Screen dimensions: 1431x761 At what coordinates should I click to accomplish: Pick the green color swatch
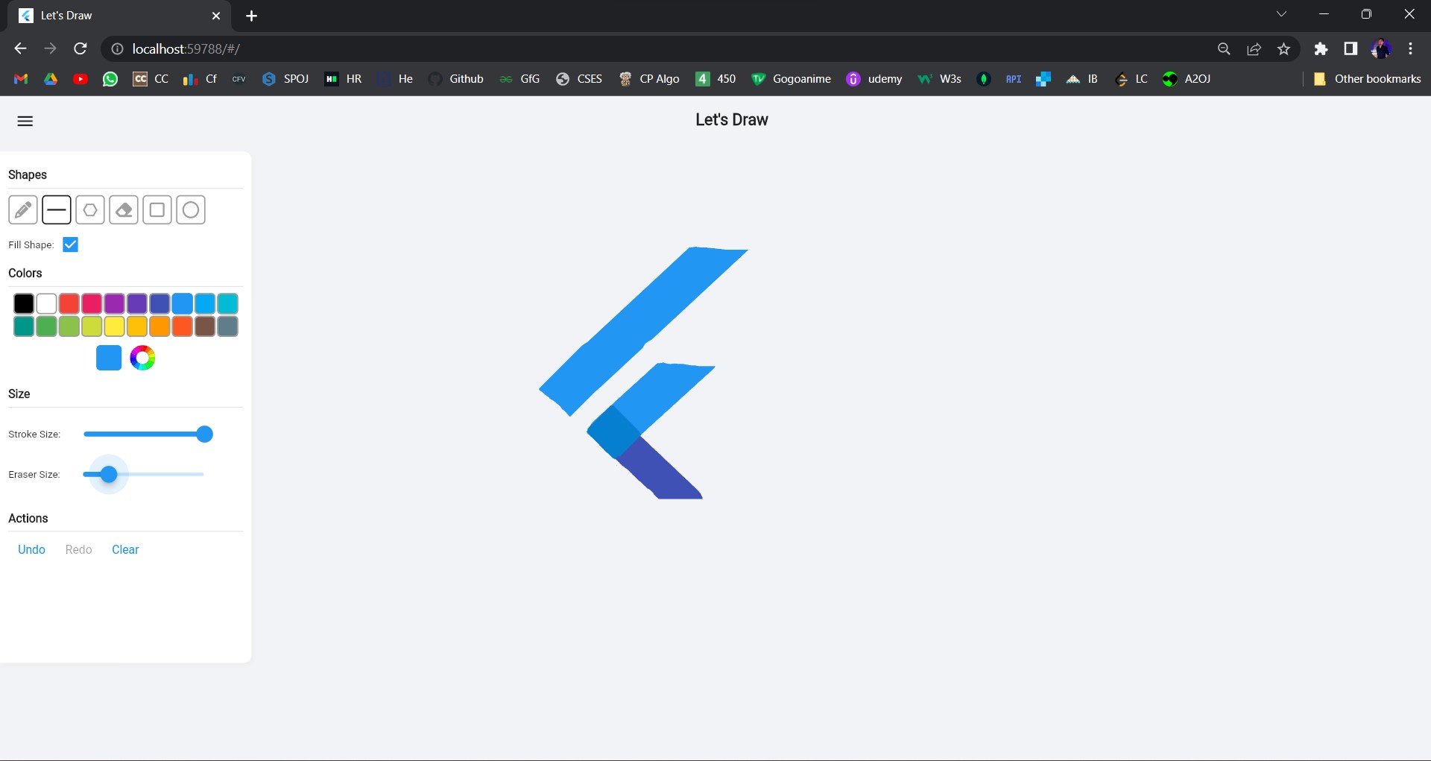click(46, 326)
